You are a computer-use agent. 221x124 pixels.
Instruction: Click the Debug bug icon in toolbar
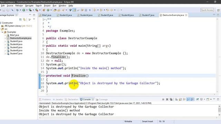point(17,10)
